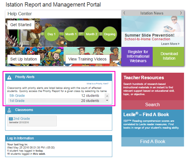Select the Month 2 green circle
The height and width of the screenshot is (159, 190).
[x=91, y=34]
